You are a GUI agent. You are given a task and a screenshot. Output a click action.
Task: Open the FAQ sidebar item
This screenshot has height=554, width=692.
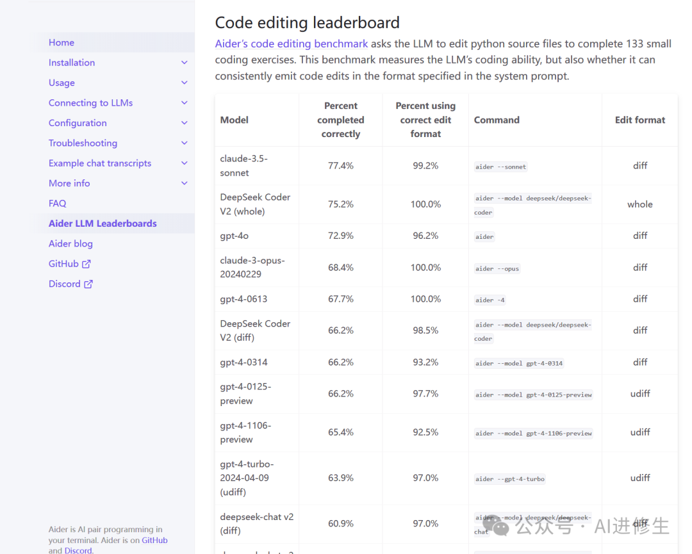coord(58,203)
